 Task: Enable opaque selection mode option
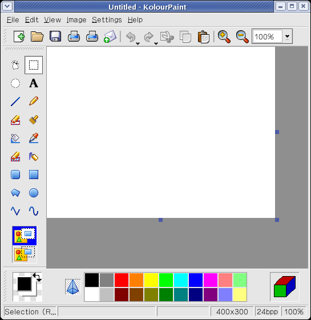pyautogui.click(x=25, y=236)
